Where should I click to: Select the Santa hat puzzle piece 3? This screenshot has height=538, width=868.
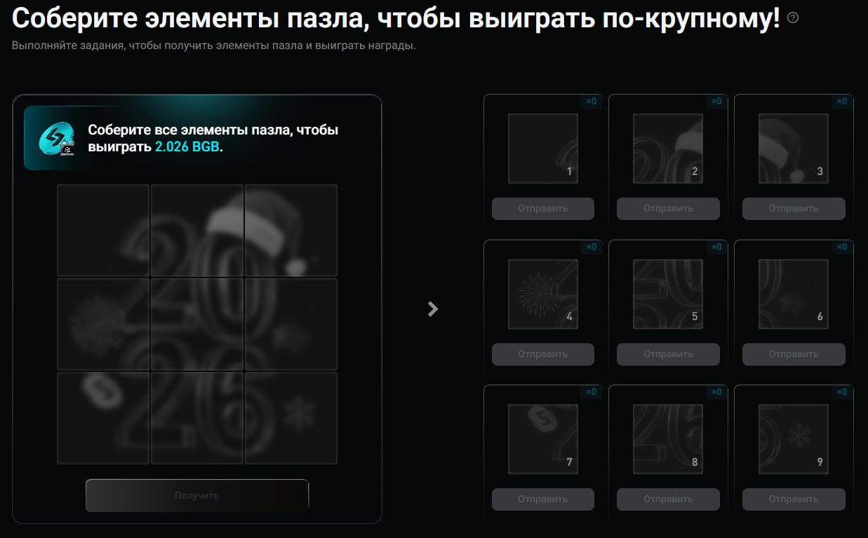coord(793,148)
